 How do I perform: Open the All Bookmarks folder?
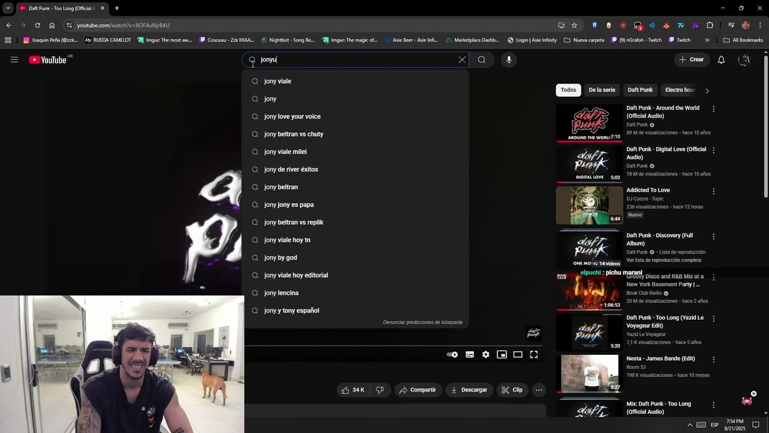pyautogui.click(x=743, y=40)
